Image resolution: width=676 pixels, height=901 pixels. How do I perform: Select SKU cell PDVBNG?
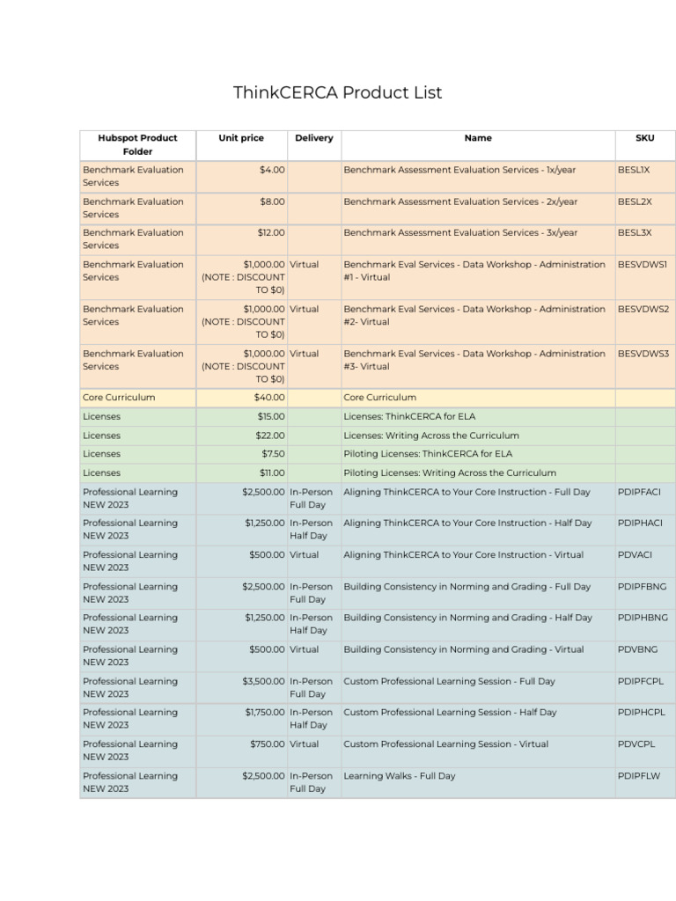click(x=645, y=656)
